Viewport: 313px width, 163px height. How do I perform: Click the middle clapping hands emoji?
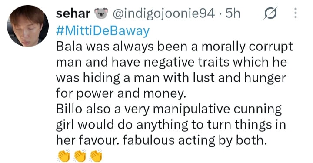[x=80, y=156]
